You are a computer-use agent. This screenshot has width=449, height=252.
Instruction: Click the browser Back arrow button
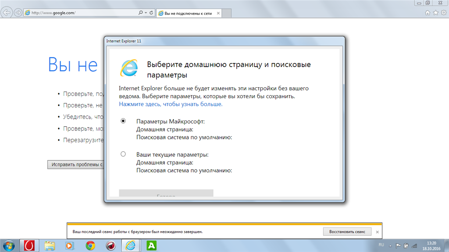coord(7,13)
